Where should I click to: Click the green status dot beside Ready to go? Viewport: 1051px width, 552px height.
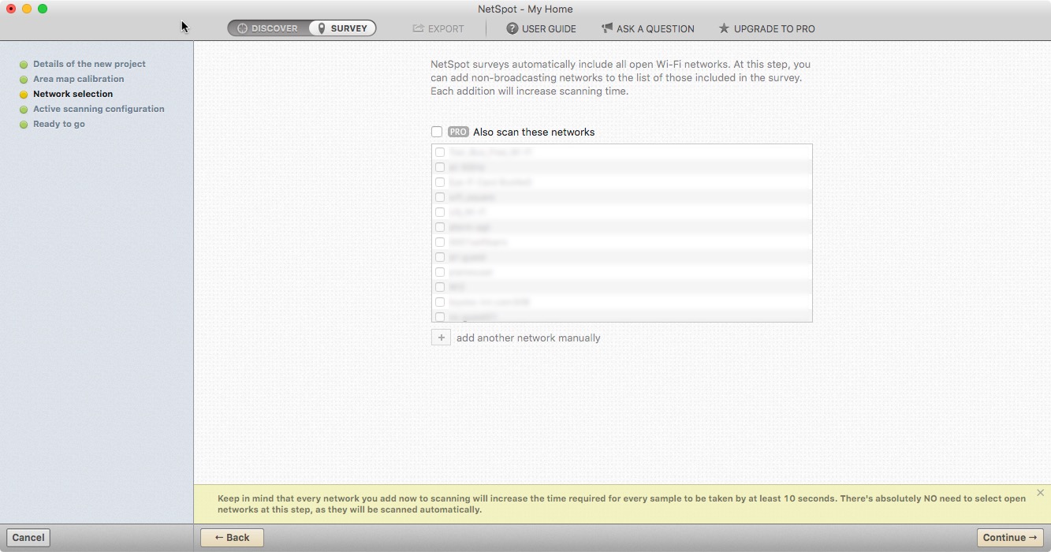(x=24, y=125)
